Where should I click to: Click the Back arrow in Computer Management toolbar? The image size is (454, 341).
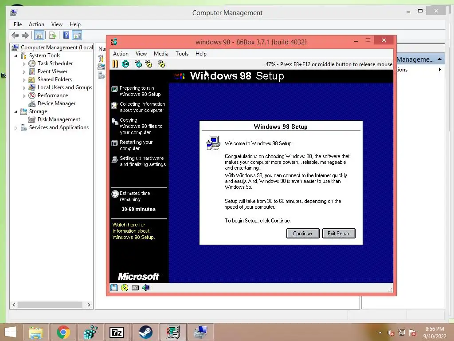tap(15, 36)
